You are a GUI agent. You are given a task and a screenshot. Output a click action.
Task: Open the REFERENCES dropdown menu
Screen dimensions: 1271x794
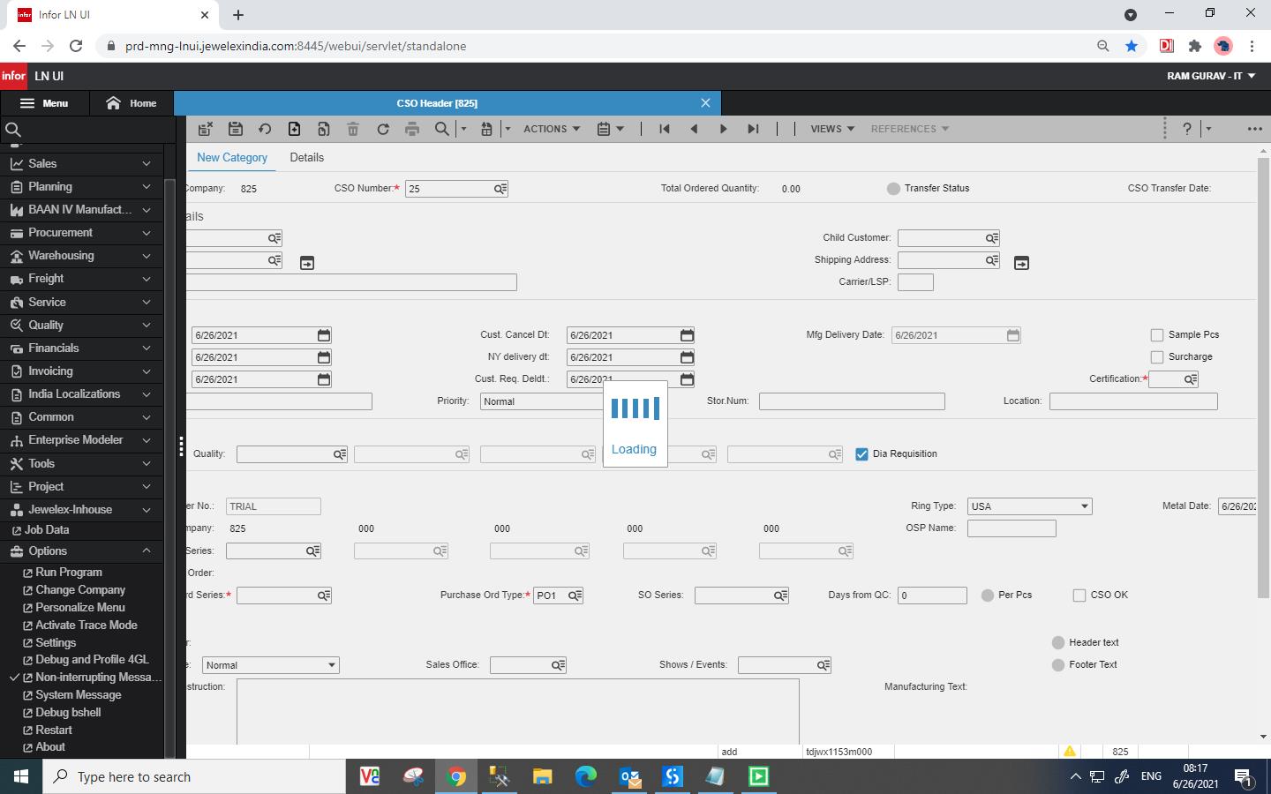[x=910, y=129]
